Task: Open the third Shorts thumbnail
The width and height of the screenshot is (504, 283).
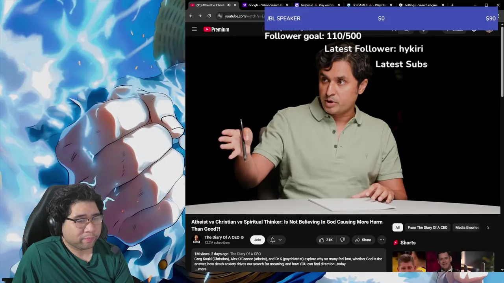Action: [477, 261]
